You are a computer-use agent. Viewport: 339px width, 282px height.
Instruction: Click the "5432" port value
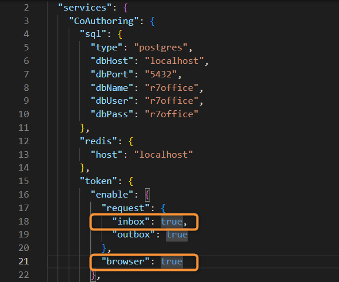161,74
